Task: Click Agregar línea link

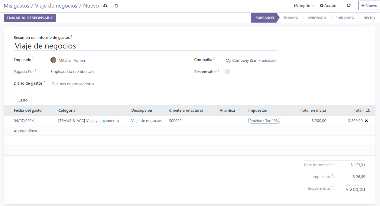Action: point(25,131)
